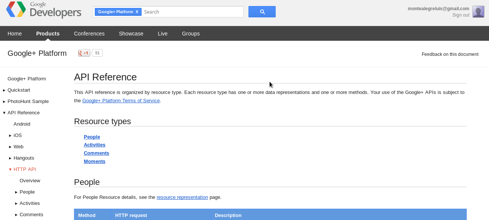The width and height of the screenshot is (489, 220).
Task: Remove the Google+ Platform search filter X
Action: pos(137,12)
